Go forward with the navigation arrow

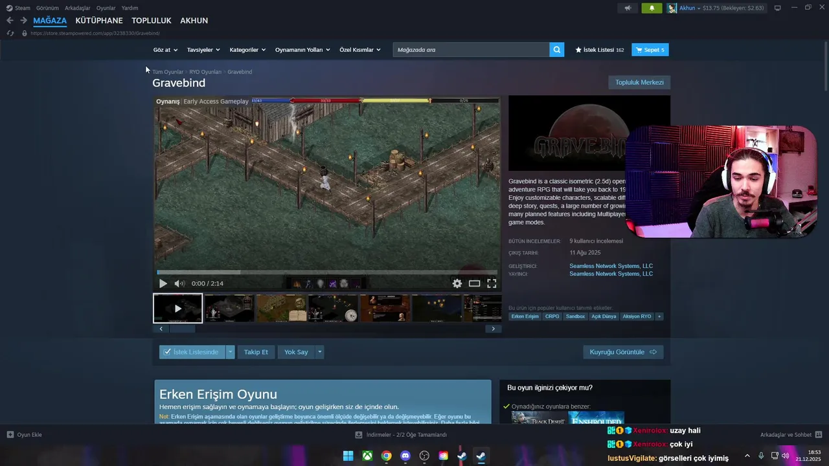pyautogui.click(x=23, y=21)
